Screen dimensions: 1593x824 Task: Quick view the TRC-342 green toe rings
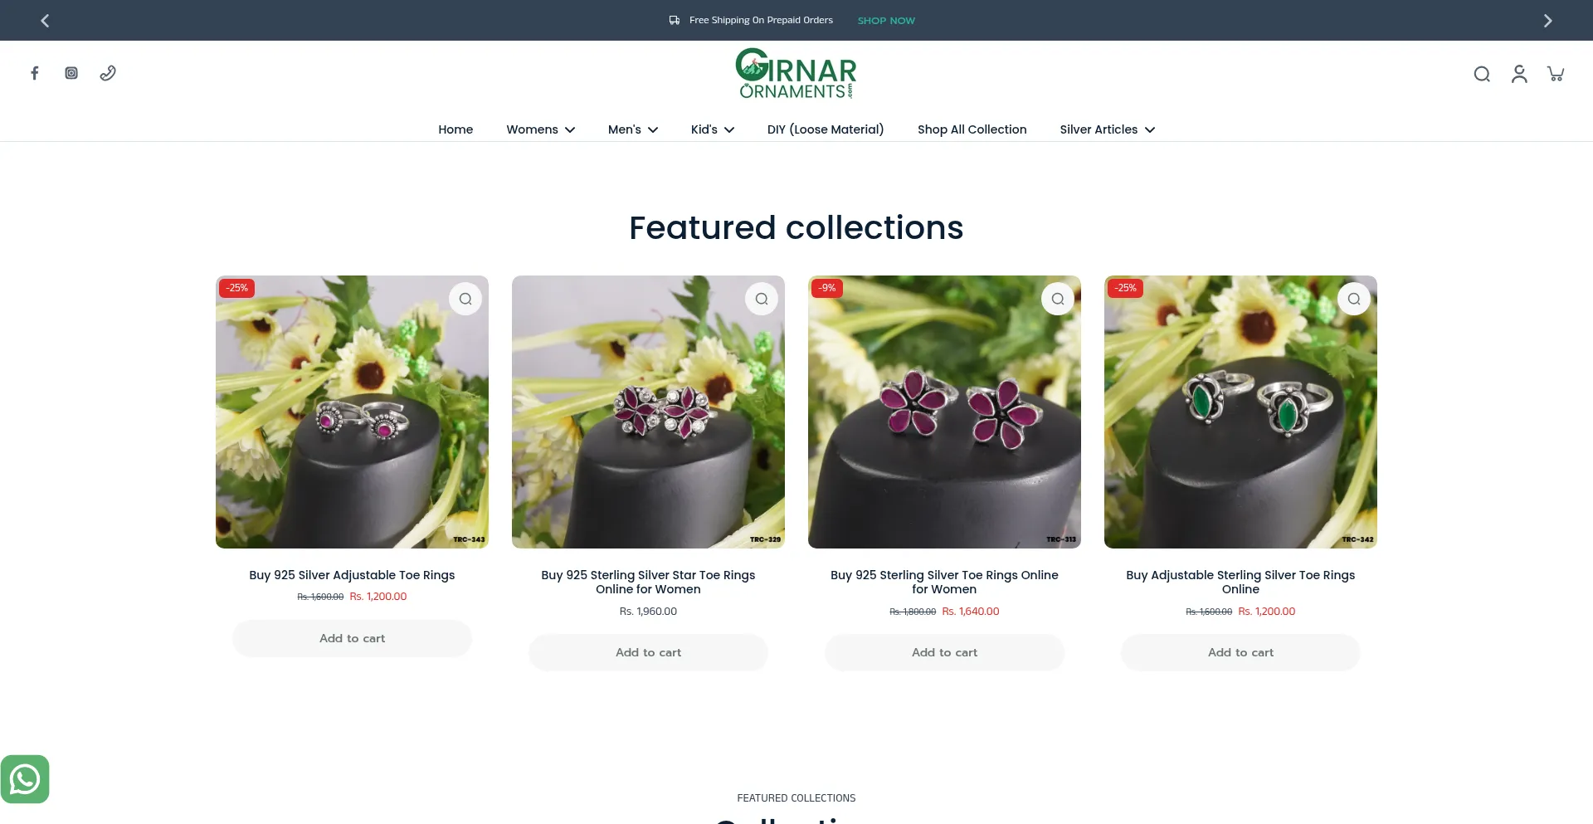1354,299
